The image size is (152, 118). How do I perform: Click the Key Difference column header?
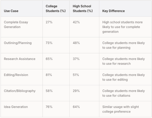113,11
